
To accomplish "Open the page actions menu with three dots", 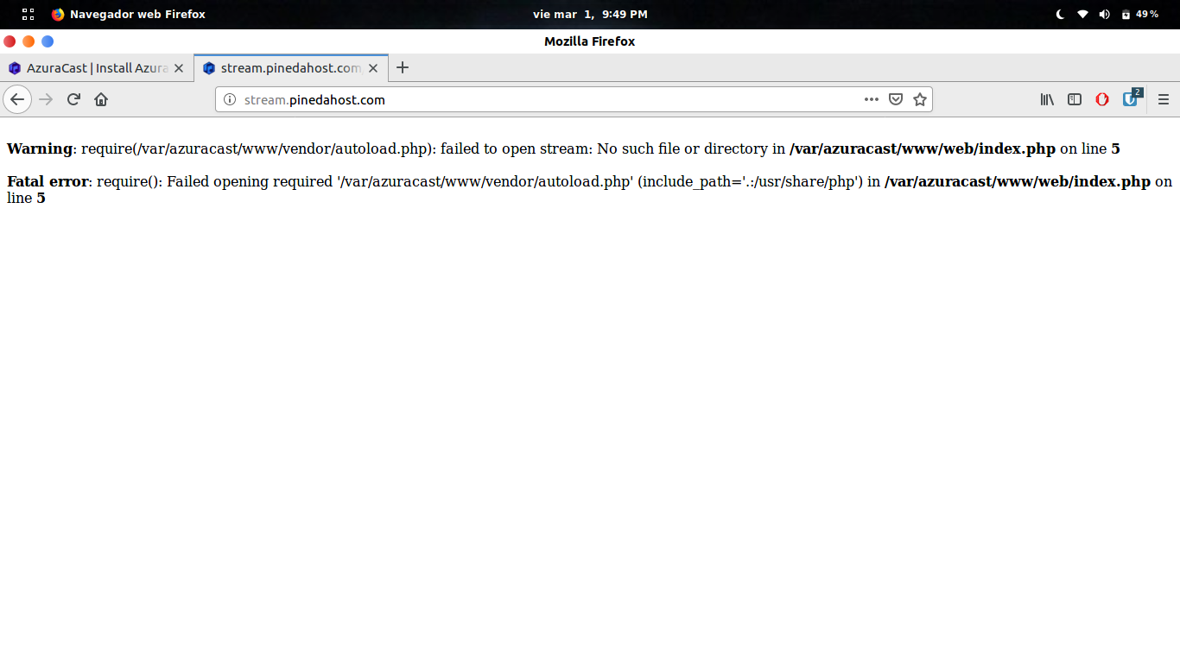I will [x=871, y=99].
